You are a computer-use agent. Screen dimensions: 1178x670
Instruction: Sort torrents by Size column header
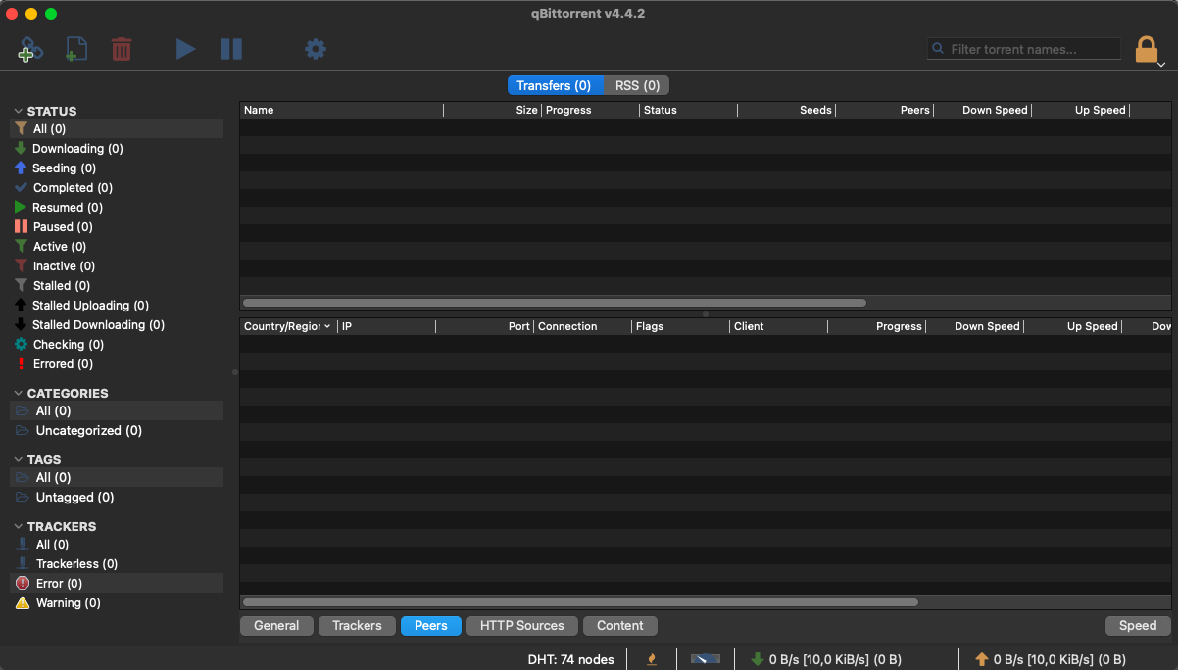click(x=492, y=110)
